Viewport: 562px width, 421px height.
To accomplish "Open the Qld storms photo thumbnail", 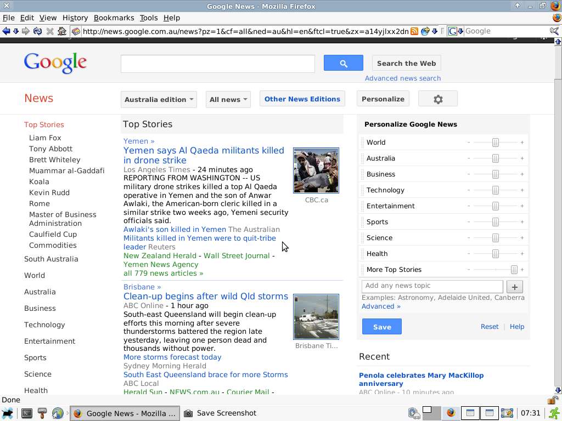I will (x=316, y=317).
